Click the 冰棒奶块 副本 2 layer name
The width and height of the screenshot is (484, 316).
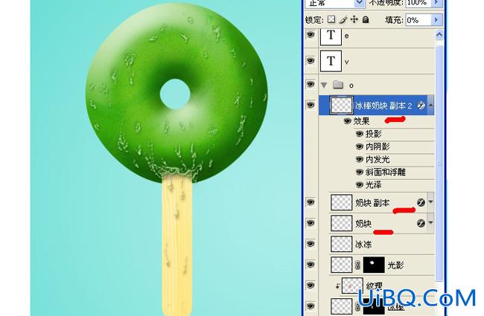[383, 106]
